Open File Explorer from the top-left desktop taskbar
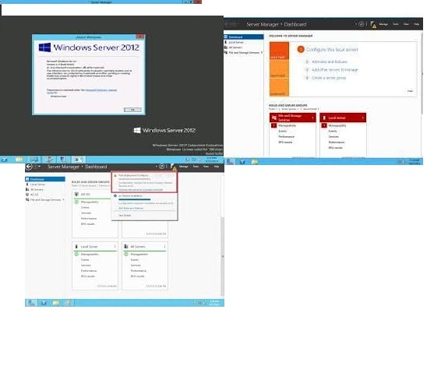 pyautogui.click(x=19, y=160)
